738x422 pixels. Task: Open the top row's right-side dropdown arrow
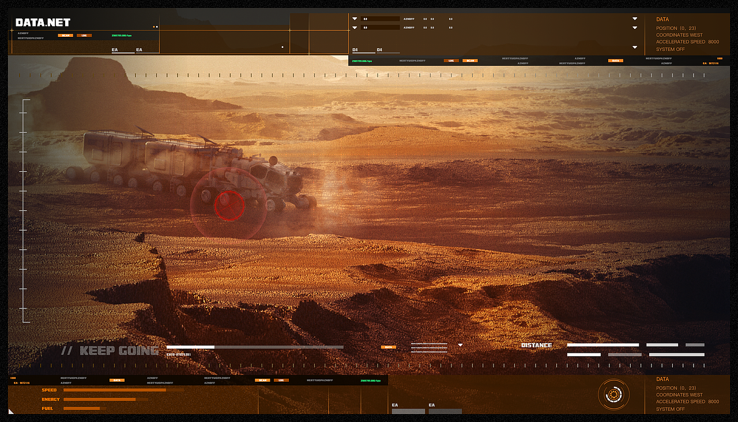[x=635, y=18]
